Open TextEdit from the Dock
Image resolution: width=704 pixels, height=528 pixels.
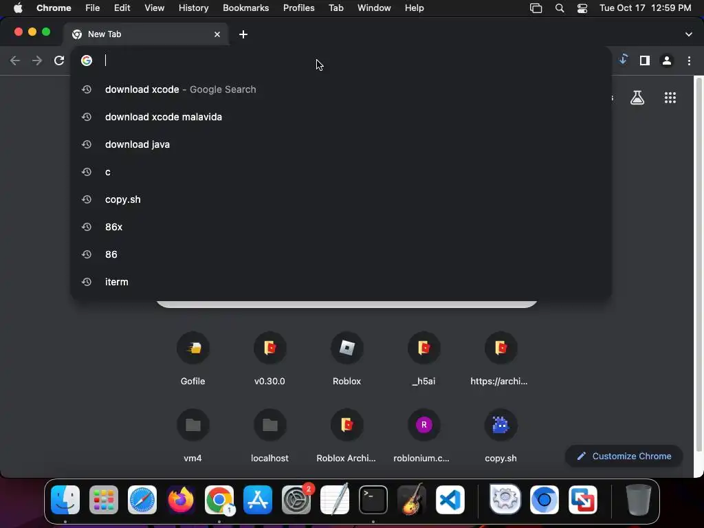(x=335, y=500)
